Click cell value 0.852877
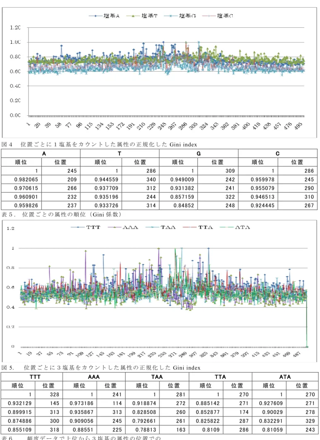The width and height of the screenshot is (320, 440). 208,412
